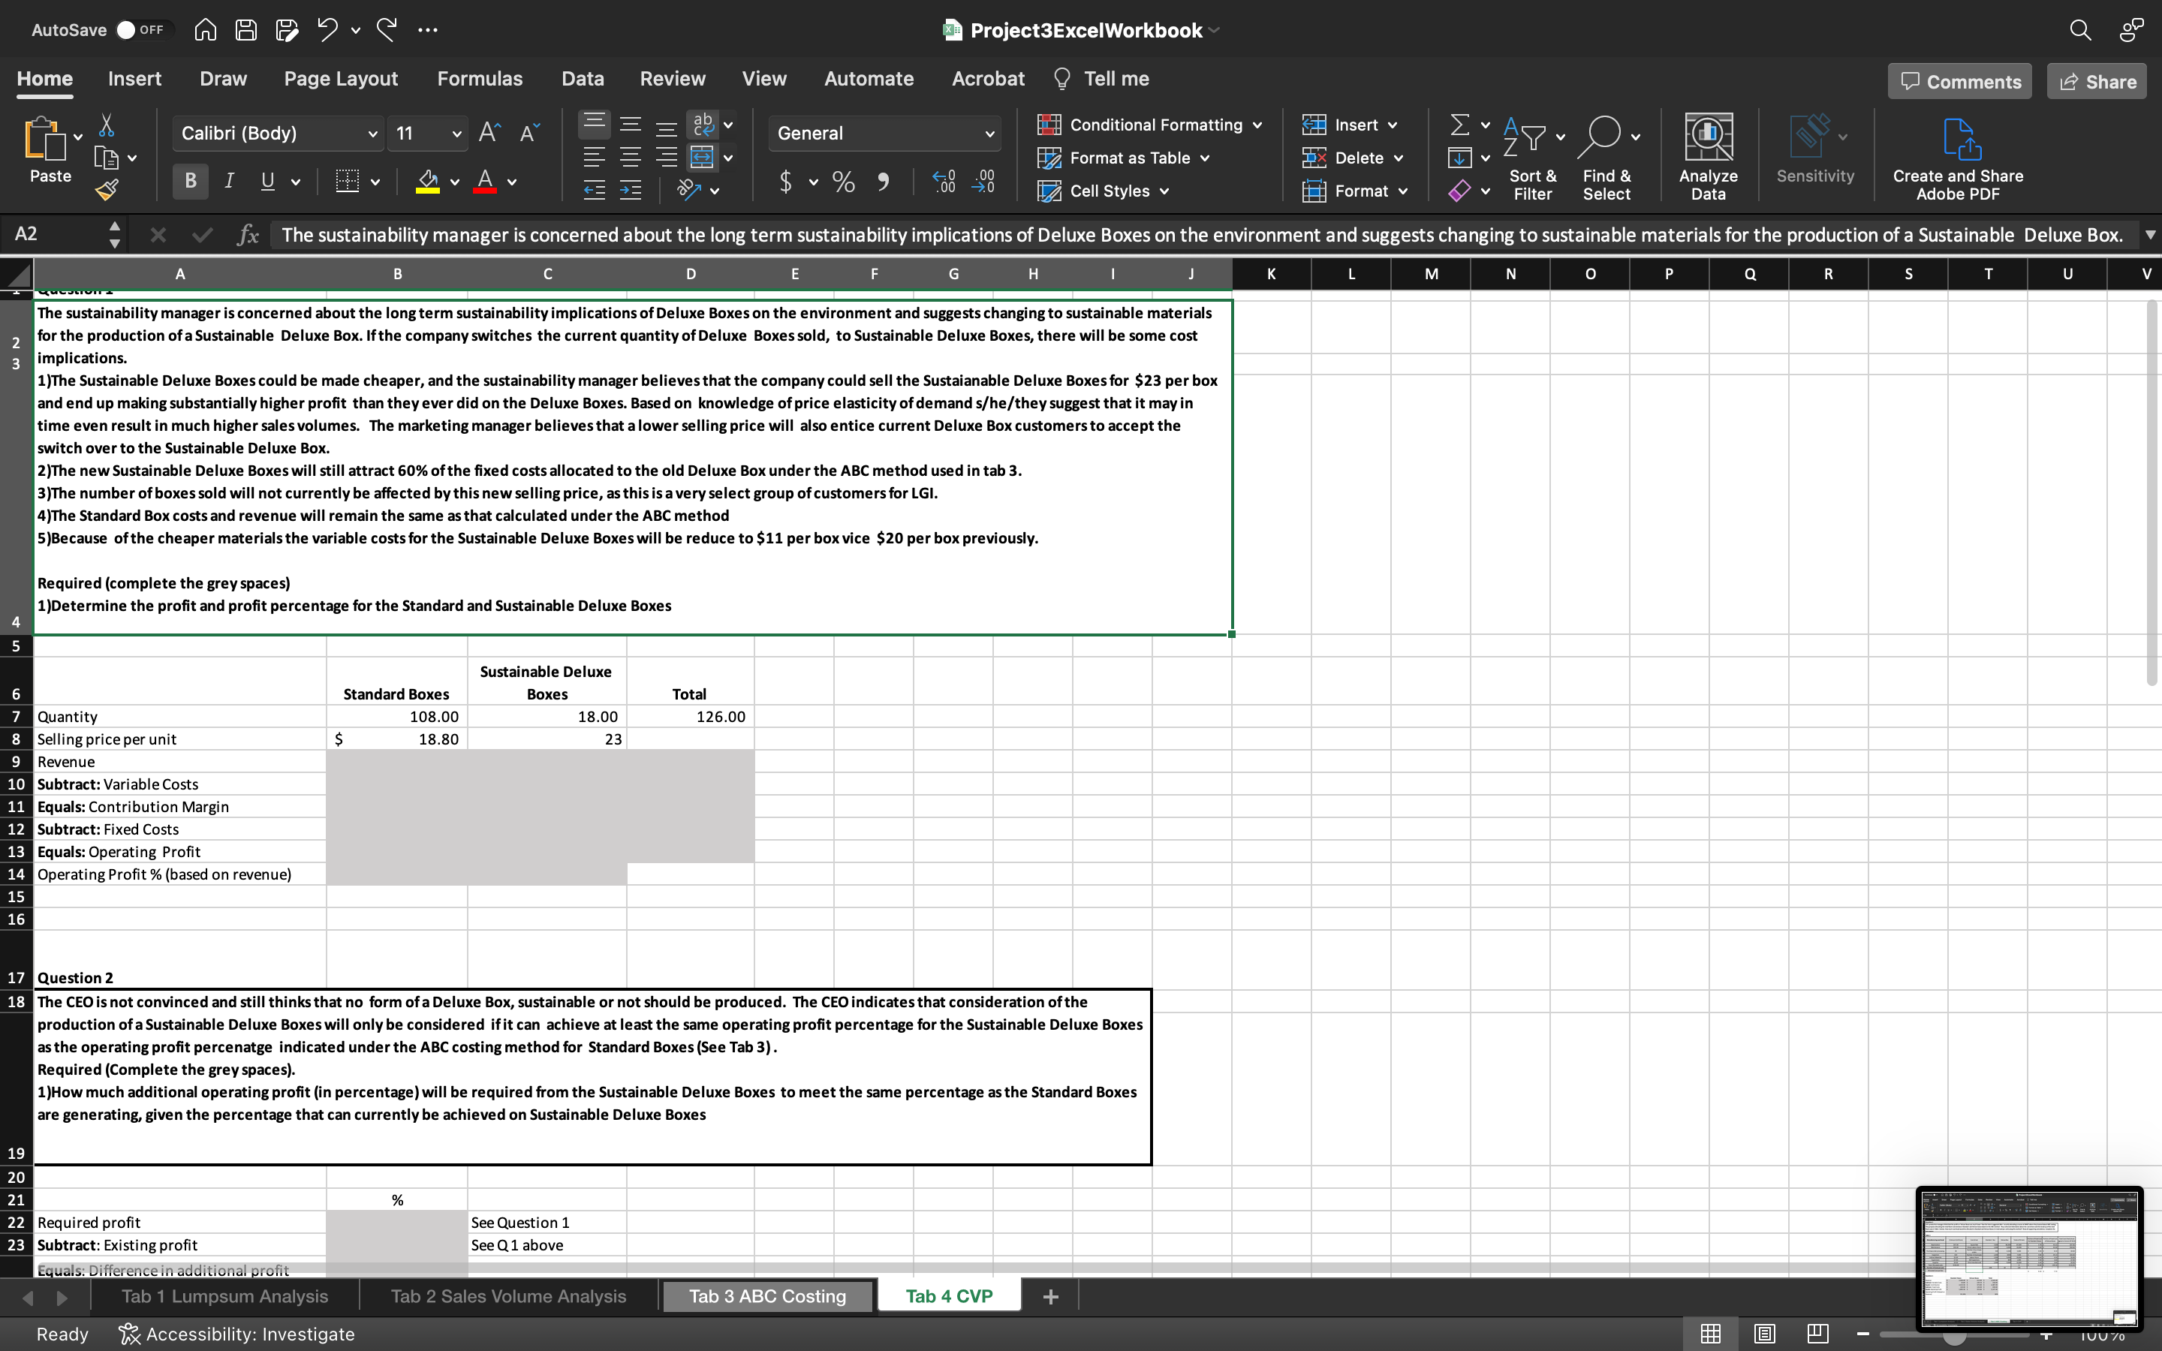Click the formula bar showing sustainability text
The height and width of the screenshot is (1351, 2162).
click(1072, 234)
